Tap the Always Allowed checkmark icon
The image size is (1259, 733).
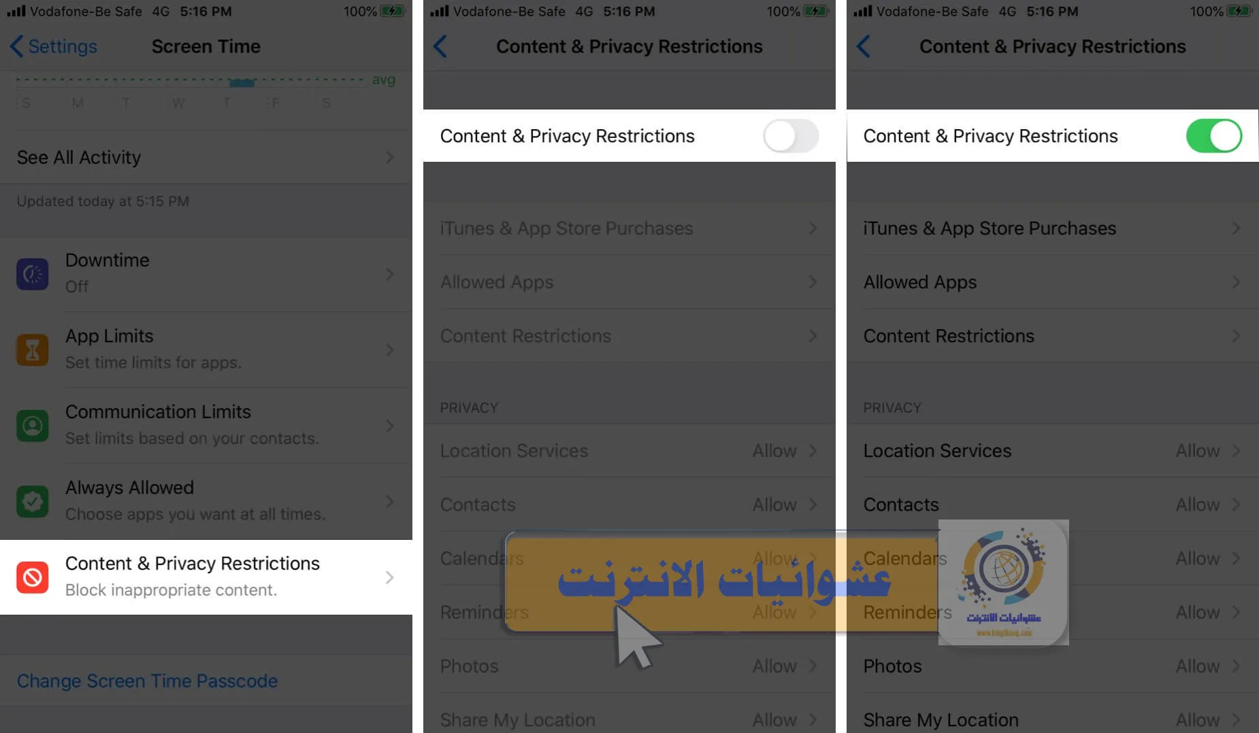[x=32, y=502]
